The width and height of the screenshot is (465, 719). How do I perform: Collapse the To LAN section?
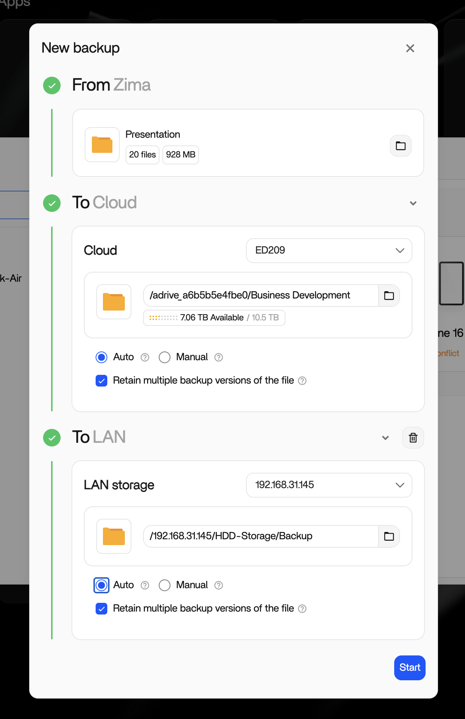pyautogui.click(x=385, y=438)
